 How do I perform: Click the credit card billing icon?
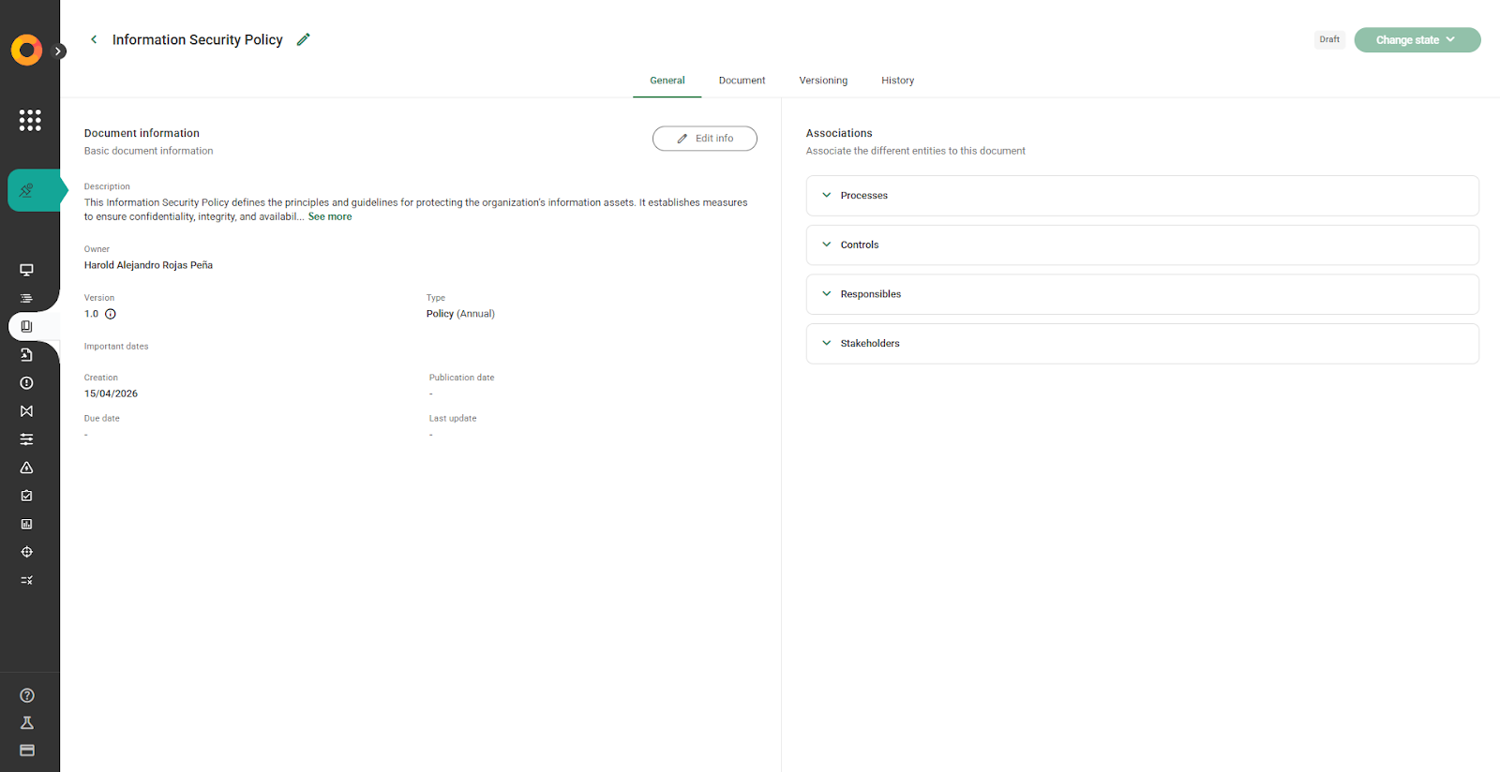[x=27, y=750]
